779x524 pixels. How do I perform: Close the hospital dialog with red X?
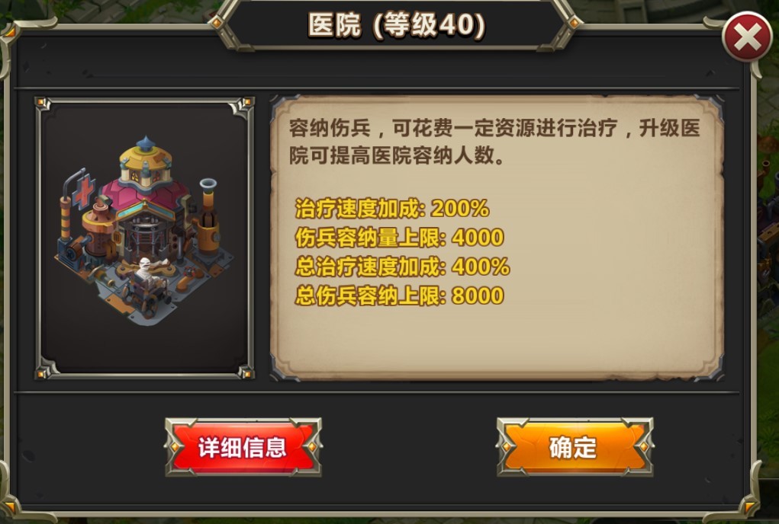coord(747,37)
